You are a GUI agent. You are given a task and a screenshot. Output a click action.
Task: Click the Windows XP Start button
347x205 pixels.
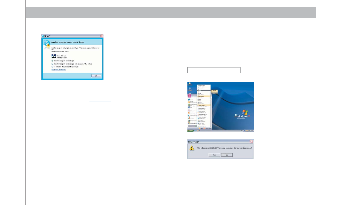[x=190, y=131]
